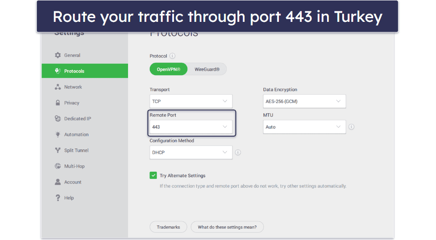
Task: Uncheck the Try Alternate Settings checkbox
Action: [153, 175]
